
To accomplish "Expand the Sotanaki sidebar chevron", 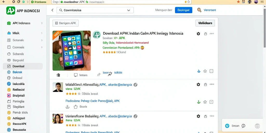I will point(42,40).
